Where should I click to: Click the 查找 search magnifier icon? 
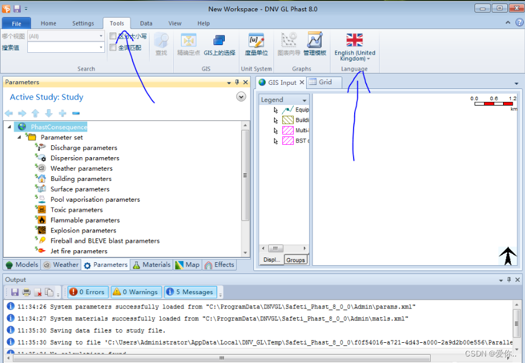point(161,40)
